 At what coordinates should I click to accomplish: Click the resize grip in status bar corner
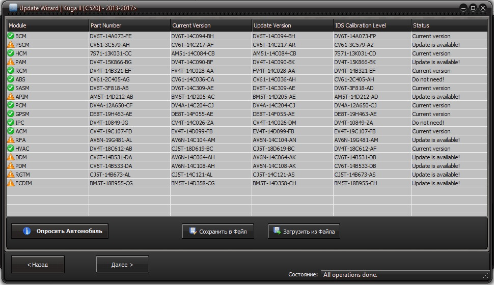tap(485, 275)
